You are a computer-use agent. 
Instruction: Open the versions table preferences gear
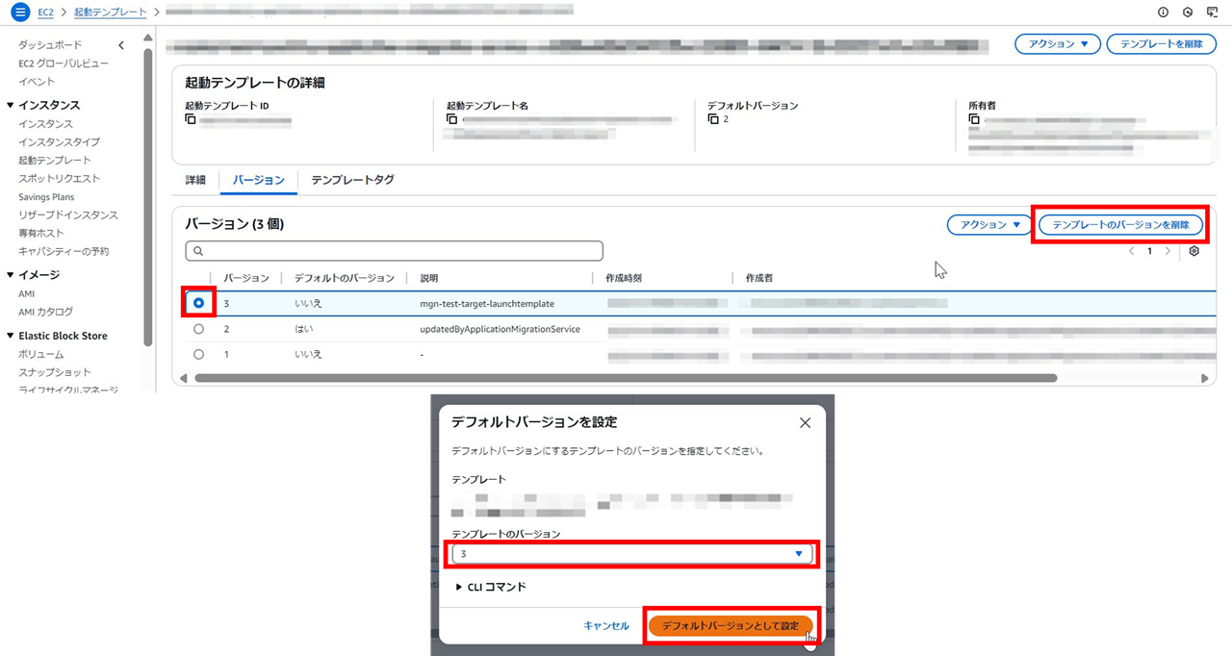coord(1194,251)
